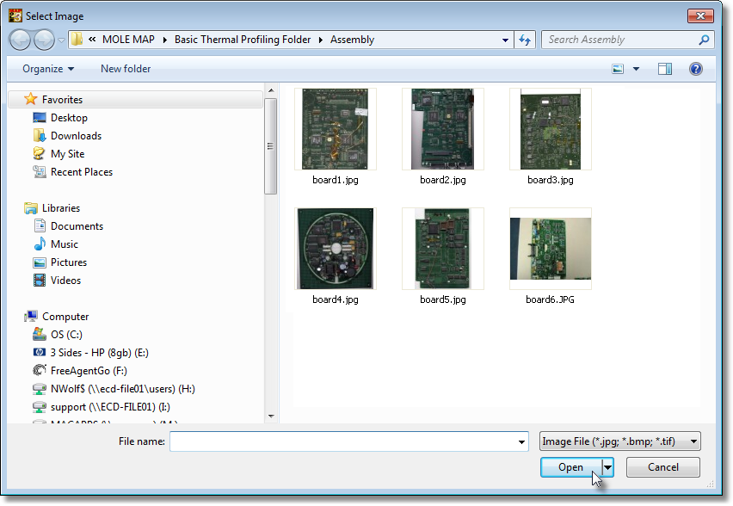
Task: Open the Downloads folder
Action: 77,136
